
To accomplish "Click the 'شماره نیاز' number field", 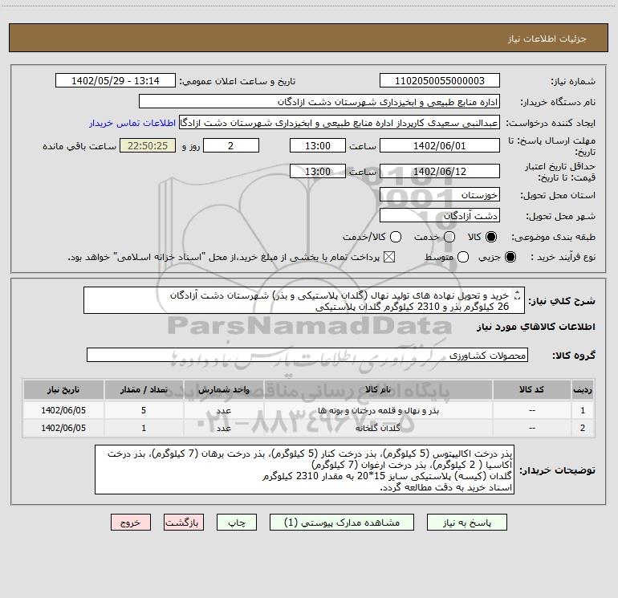I will coord(439,81).
